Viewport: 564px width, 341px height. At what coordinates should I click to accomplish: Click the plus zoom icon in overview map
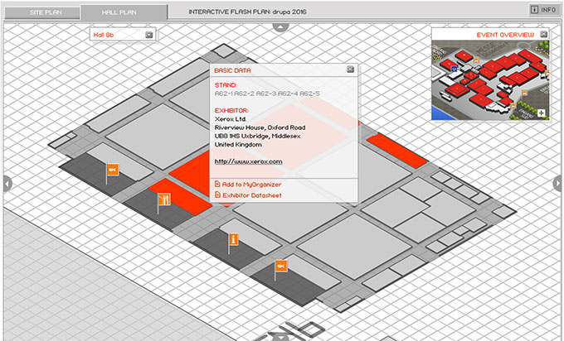(x=541, y=113)
